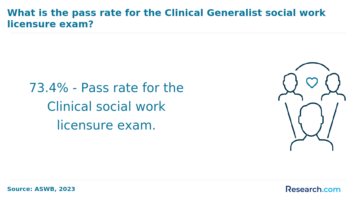Click the heart icon between the figures
The width and height of the screenshot is (356, 202).
[x=312, y=83]
